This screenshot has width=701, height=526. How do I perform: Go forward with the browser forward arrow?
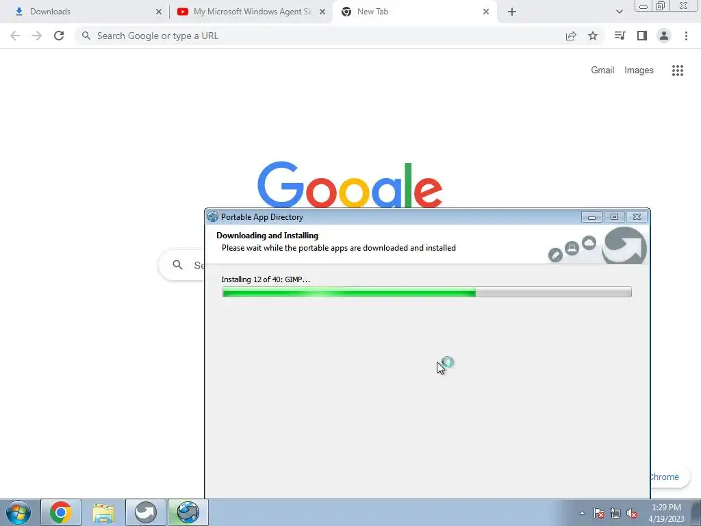(x=37, y=36)
